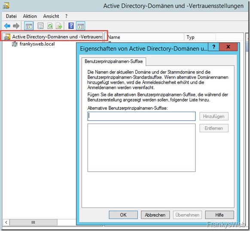Click the blue Help question mark icon
Image resolution: width=250 pixels, height=231 pixels.
pyautogui.click(x=71, y=26)
